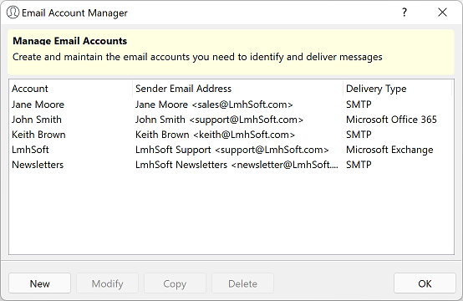Click John Smith <support@LmhSoft.com> address
Viewport: 463px width, 301px height.
click(219, 120)
